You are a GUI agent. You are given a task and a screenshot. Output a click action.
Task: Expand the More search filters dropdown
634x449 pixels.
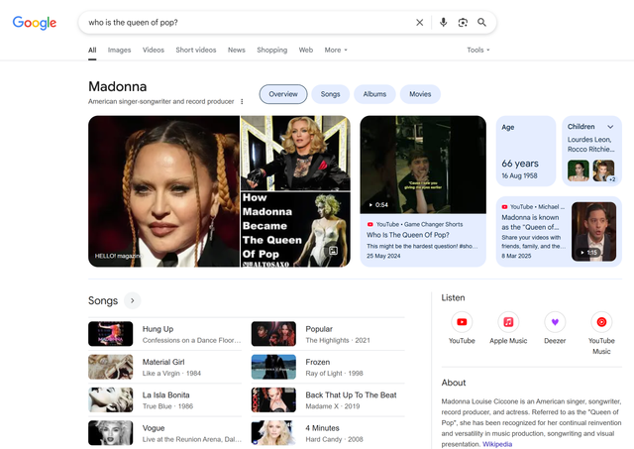point(336,51)
